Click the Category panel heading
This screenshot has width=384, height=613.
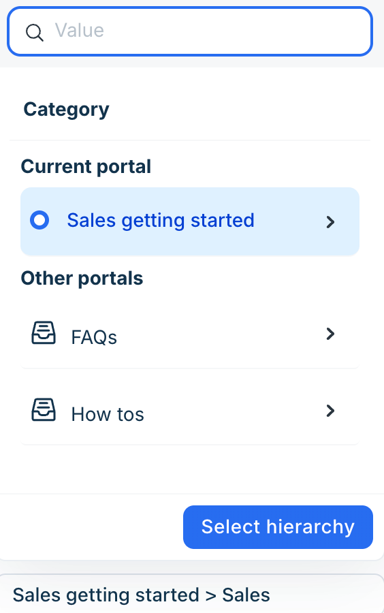pyautogui.click(x=67, y=110)
